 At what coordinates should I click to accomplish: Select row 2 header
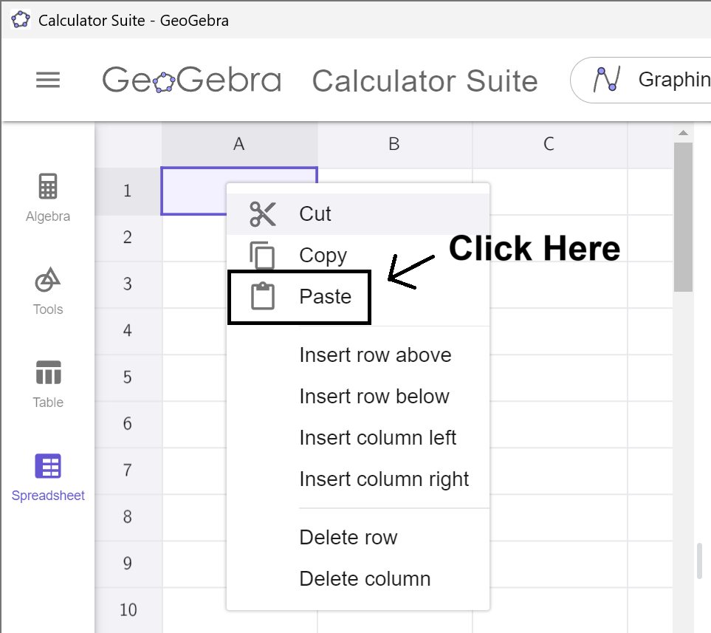pos(128,237)
